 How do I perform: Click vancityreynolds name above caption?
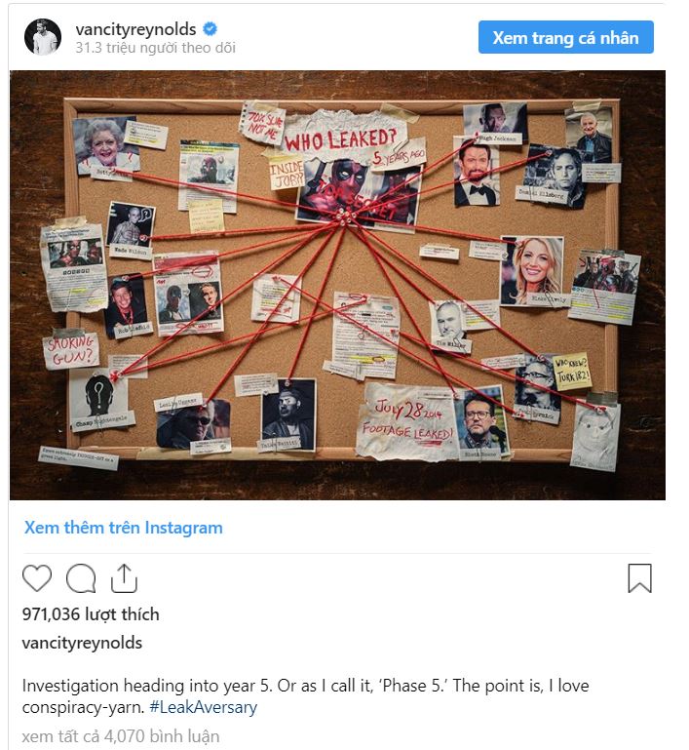click(x=82, y=643)
